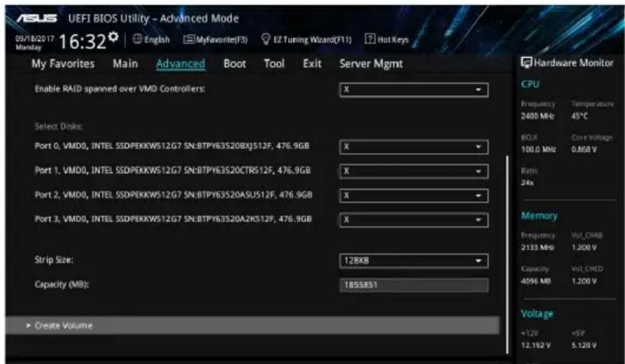Open the Port 0 disk selection dropdown
This screenshot has width=625, height=364.
tap(414, 147)
